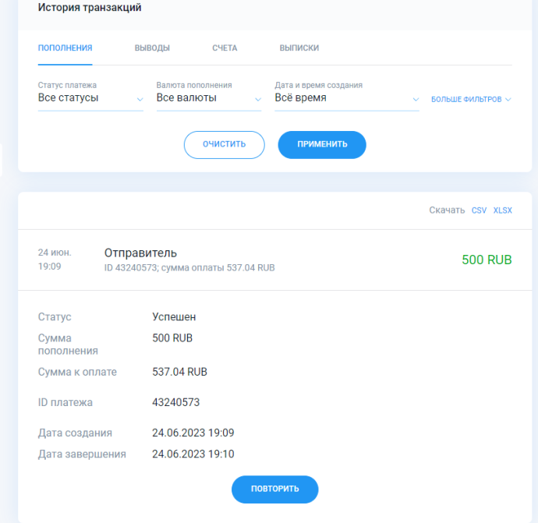Go to the ВЫПИСКИ tab

[x=299, y=48]
